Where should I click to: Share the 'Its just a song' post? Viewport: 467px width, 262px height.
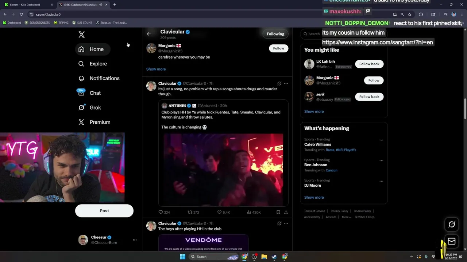click(286, 212)
